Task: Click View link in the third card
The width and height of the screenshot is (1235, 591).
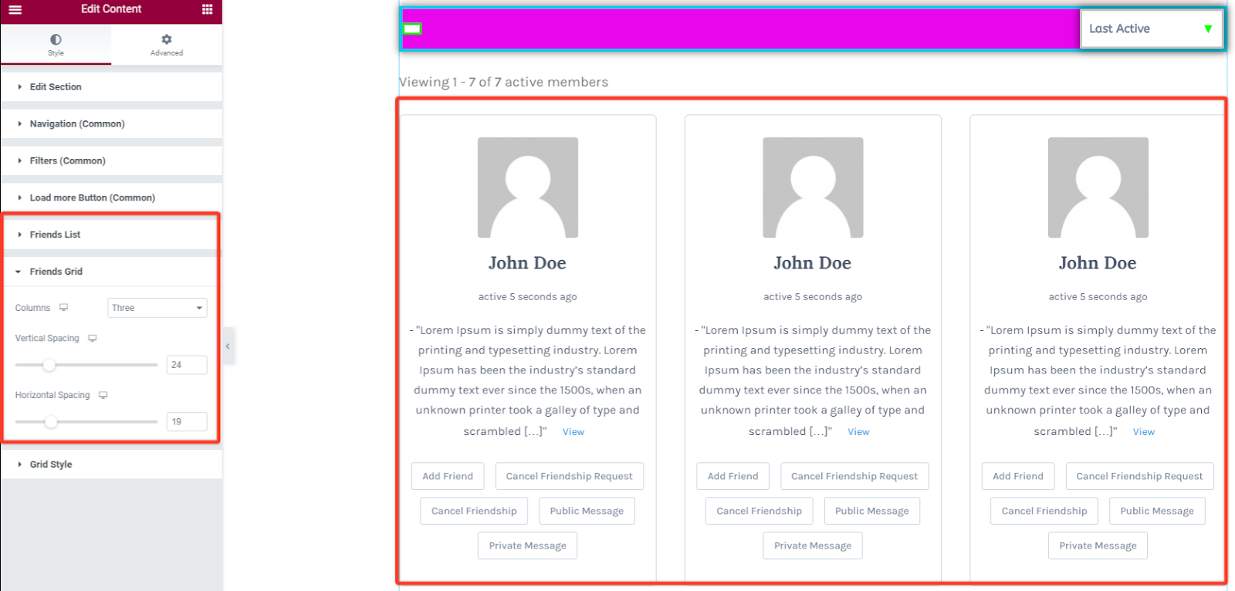Action: click(1144, 432)
